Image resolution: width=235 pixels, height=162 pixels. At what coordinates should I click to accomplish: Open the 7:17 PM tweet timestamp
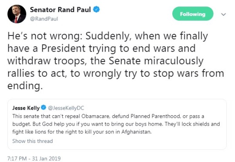[17, 158]
